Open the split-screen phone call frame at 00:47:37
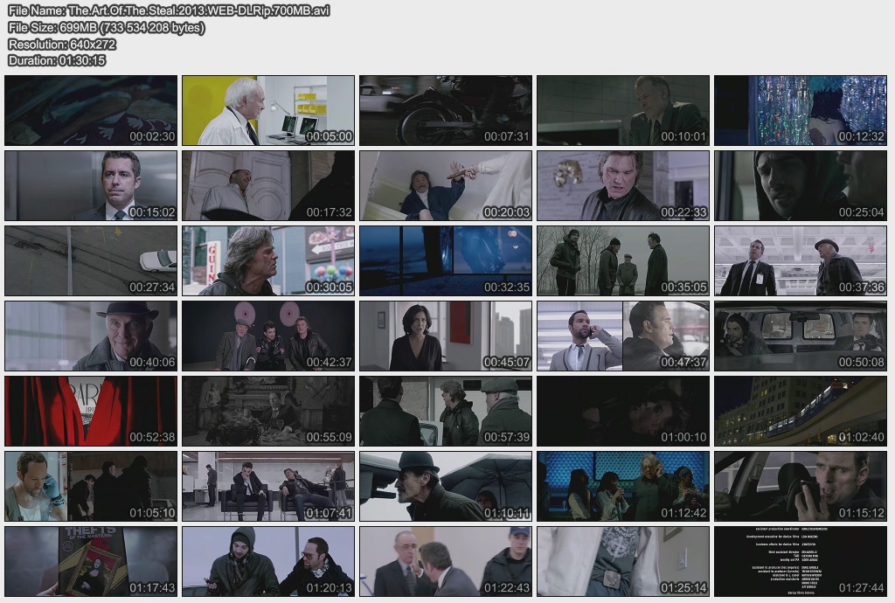895x603 pixels. click(622, 336)
